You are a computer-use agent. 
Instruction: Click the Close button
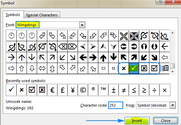click(166, 121)
